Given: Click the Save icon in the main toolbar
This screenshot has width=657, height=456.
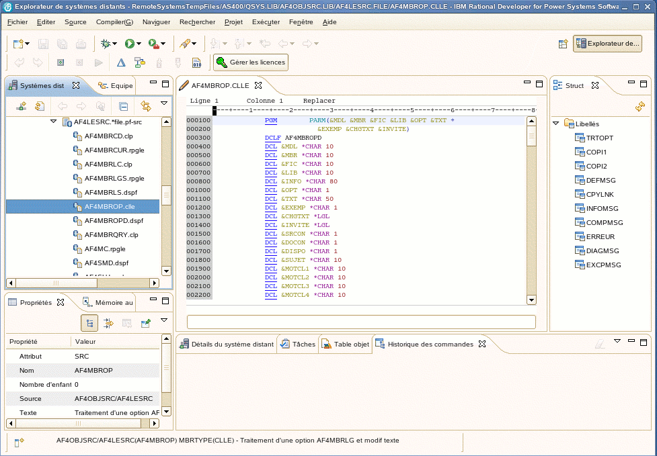Looking at the screenshot, I should [42, 43].
